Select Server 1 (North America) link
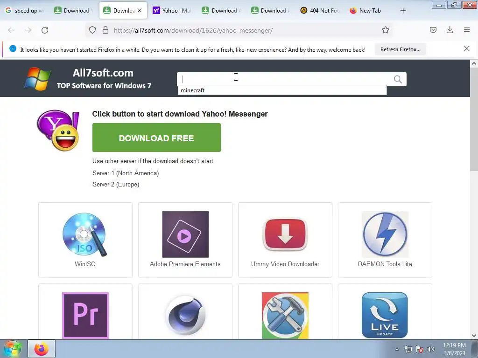The height and width of the screenshot is (358, 478). pyautogui.click(x=126, y=173)
